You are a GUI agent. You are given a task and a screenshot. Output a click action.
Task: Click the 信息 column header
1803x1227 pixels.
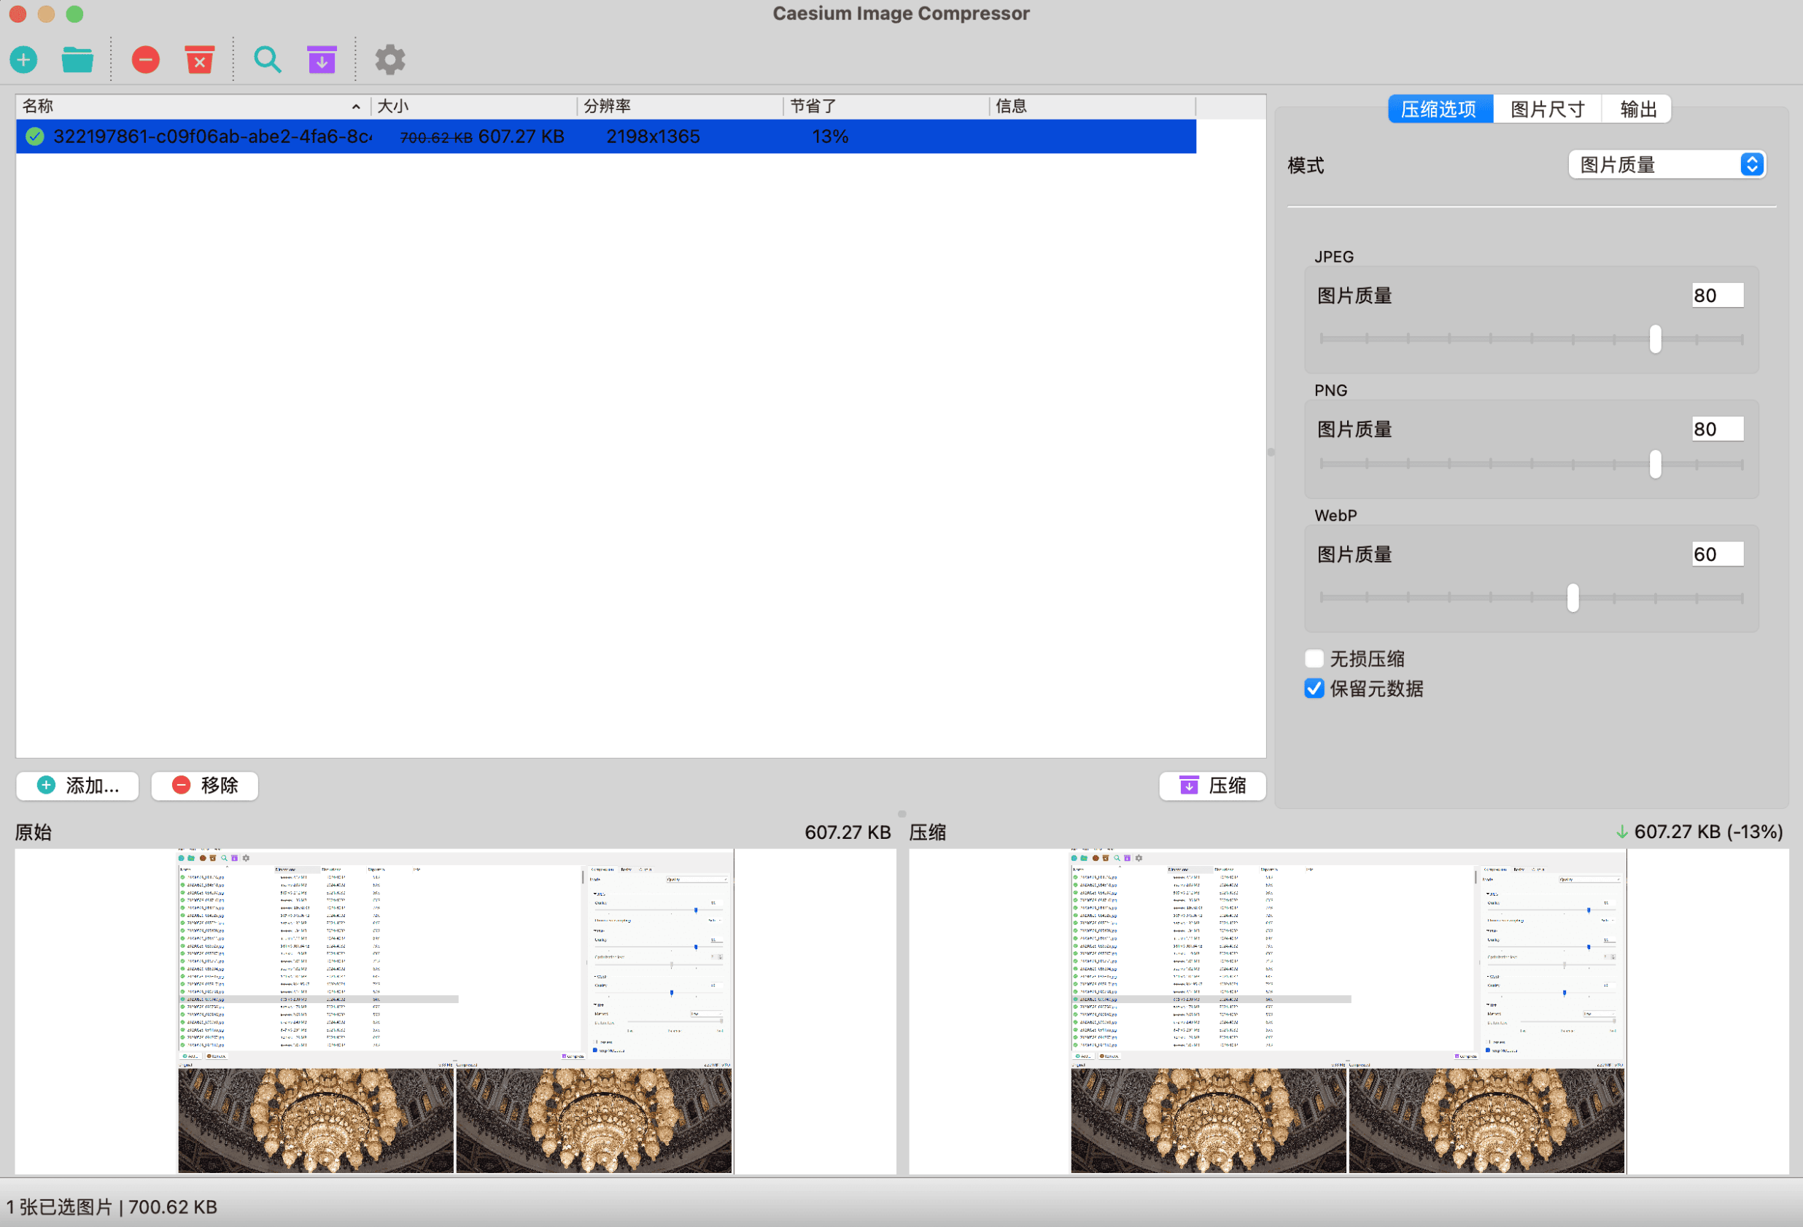1093,107
